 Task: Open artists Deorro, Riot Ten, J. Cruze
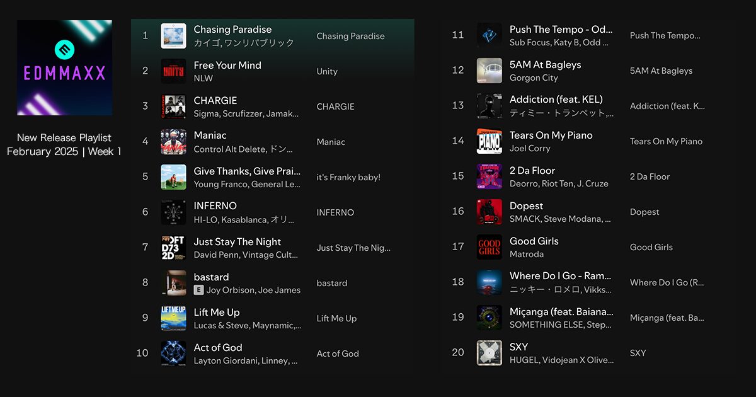[x=559, y=184]
